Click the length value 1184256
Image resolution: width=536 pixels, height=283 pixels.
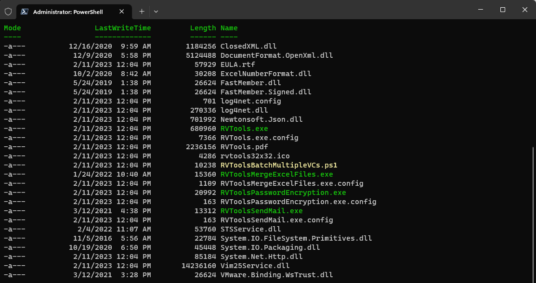tap(201, 46)
